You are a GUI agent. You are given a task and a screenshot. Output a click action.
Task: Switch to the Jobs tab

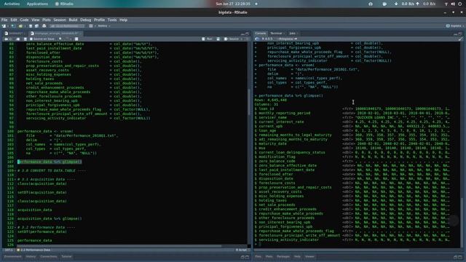[293, 33]
